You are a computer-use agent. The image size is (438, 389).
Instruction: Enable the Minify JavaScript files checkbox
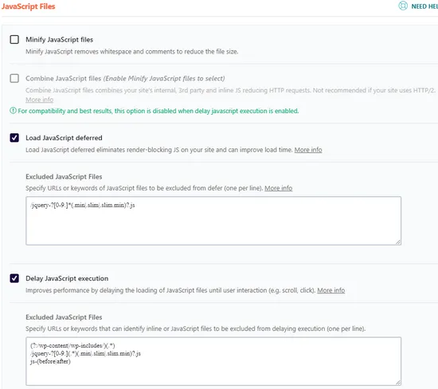[x=14, y=39]
